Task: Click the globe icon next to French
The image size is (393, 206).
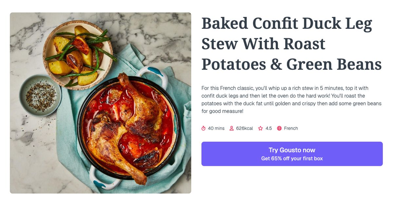Action: [279, 128]
